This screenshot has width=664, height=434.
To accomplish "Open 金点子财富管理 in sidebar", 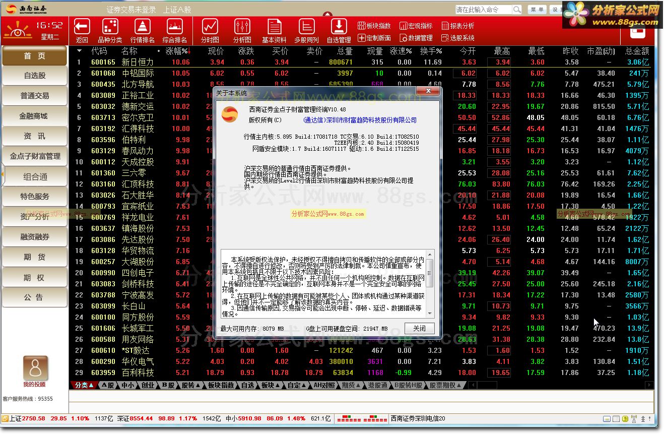I will 35,156.
